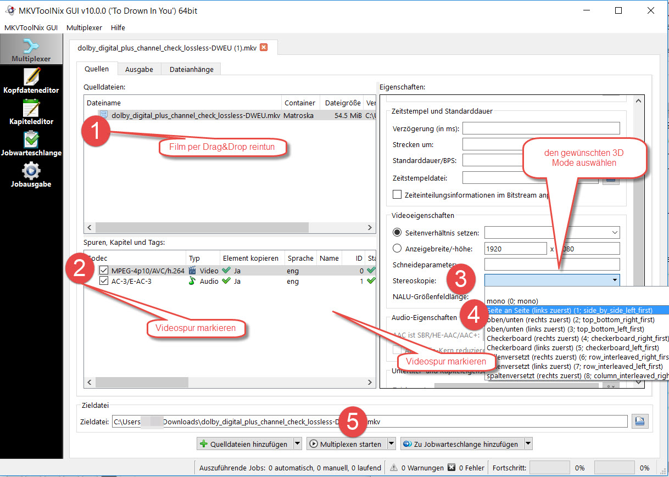Select the Seitenverhältnis setzen radio button
Viewport: 669px width, 477px height.
point(397,233)
